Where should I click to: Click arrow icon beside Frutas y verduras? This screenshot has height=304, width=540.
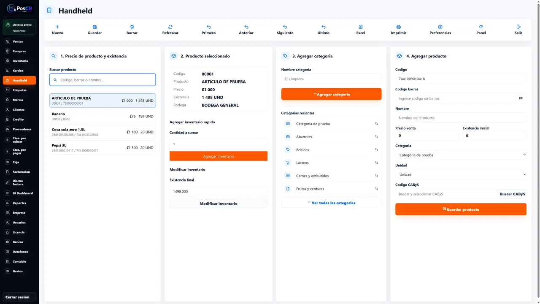pyautogui.click(x=376, y=189)
